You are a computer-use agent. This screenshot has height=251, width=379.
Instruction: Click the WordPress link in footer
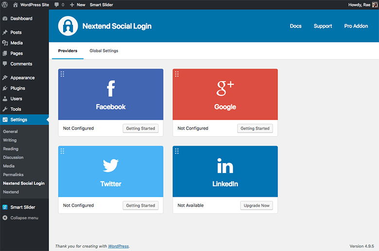pyautogui.click(x=118, y=246)
